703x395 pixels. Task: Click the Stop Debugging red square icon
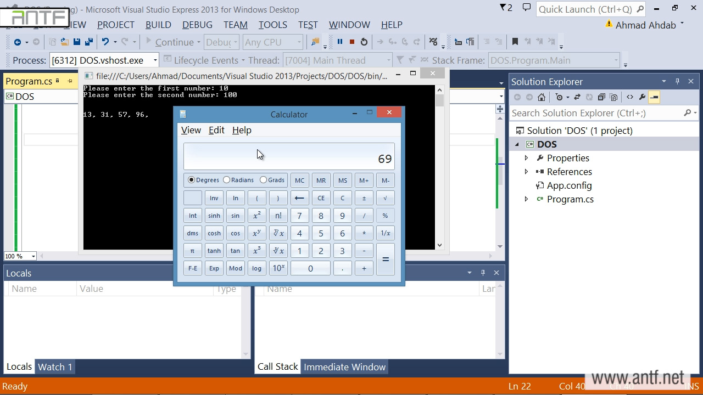352,42
